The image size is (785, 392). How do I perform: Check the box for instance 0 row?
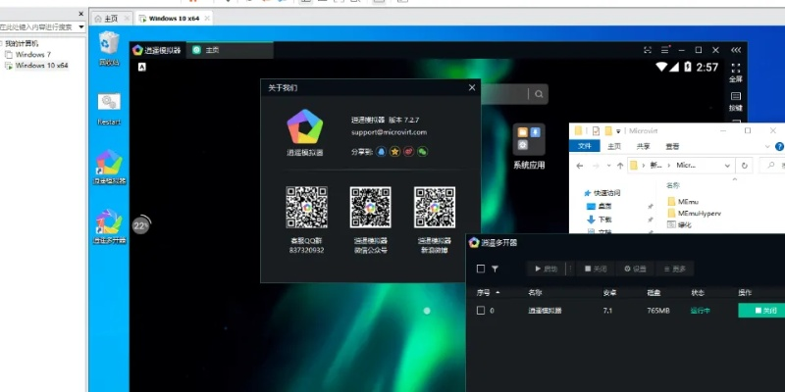480,311
